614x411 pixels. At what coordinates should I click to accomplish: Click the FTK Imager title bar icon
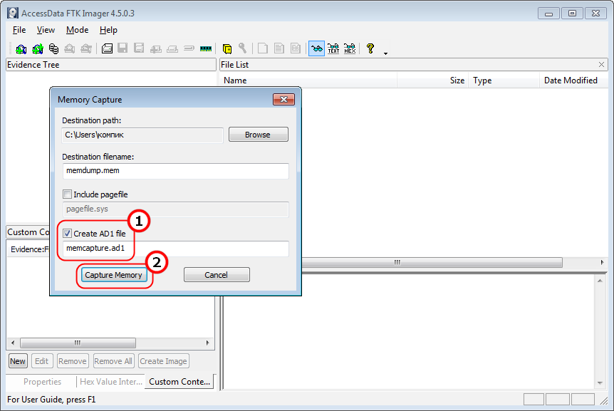tap(13, 14)
